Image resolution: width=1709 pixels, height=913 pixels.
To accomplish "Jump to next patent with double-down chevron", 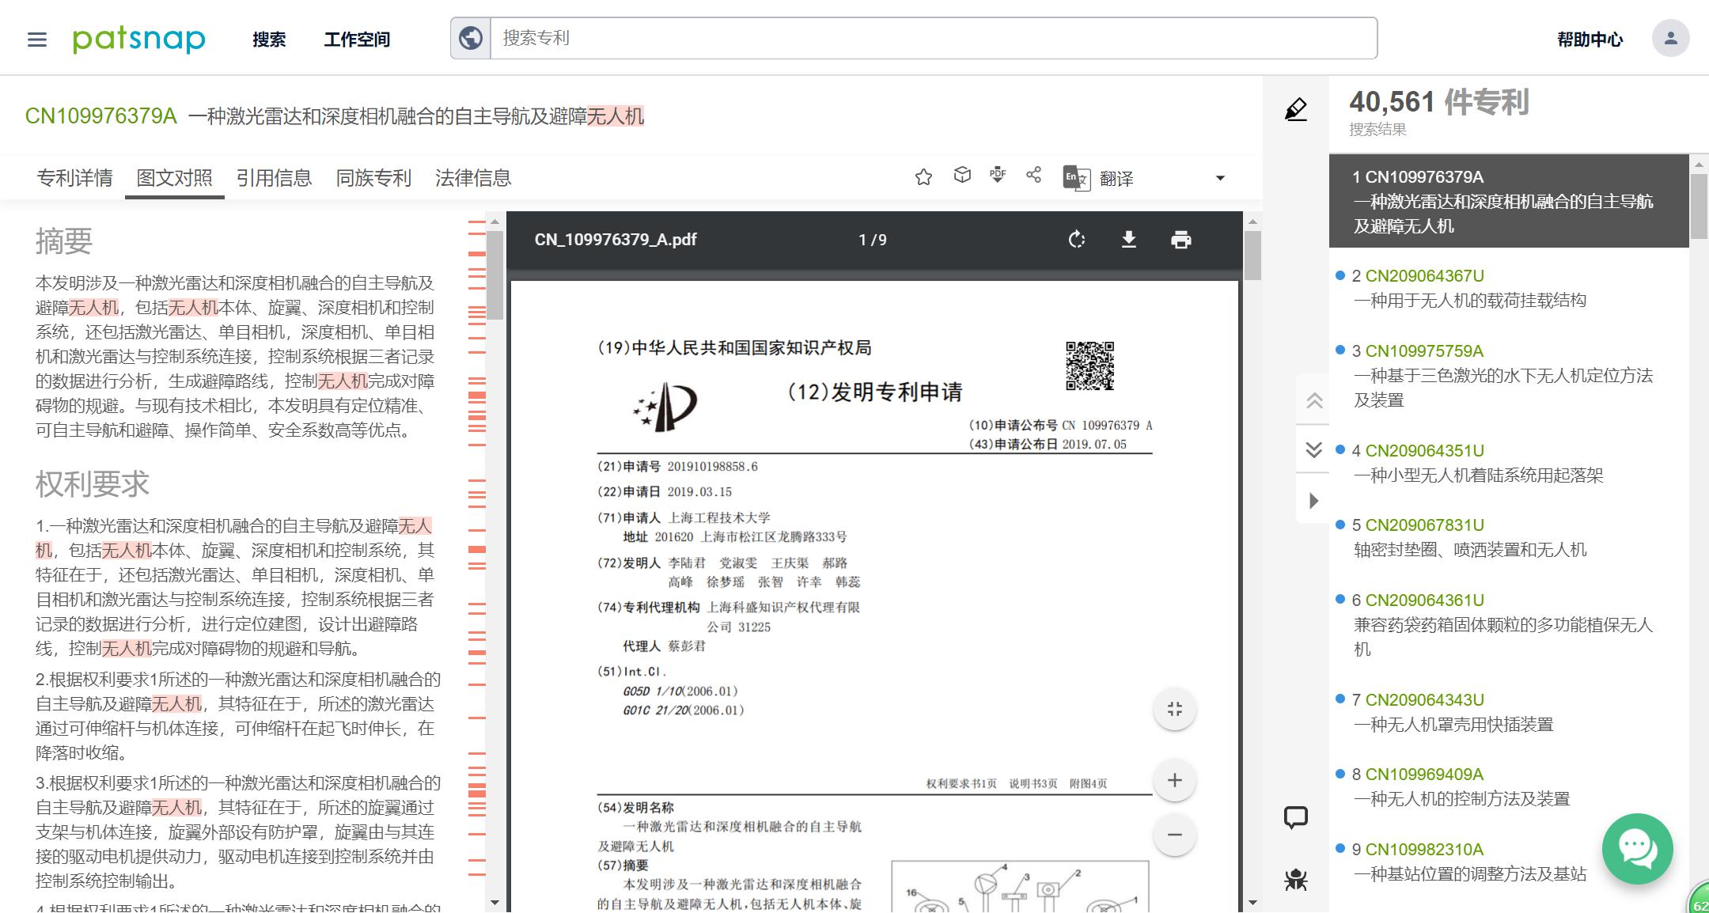I will click(x=1313, y=450).
